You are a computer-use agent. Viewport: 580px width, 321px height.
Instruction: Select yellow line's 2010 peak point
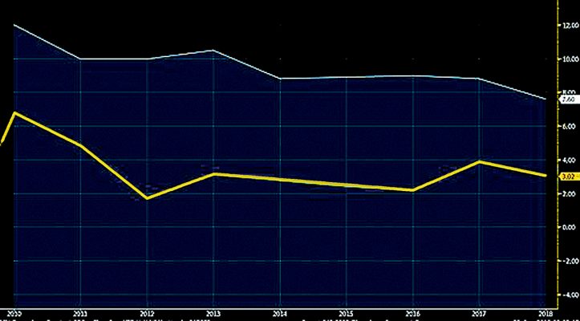click(14, 112)
